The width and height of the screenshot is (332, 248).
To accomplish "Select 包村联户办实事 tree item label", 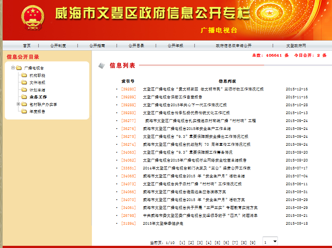I will point(43,104).
